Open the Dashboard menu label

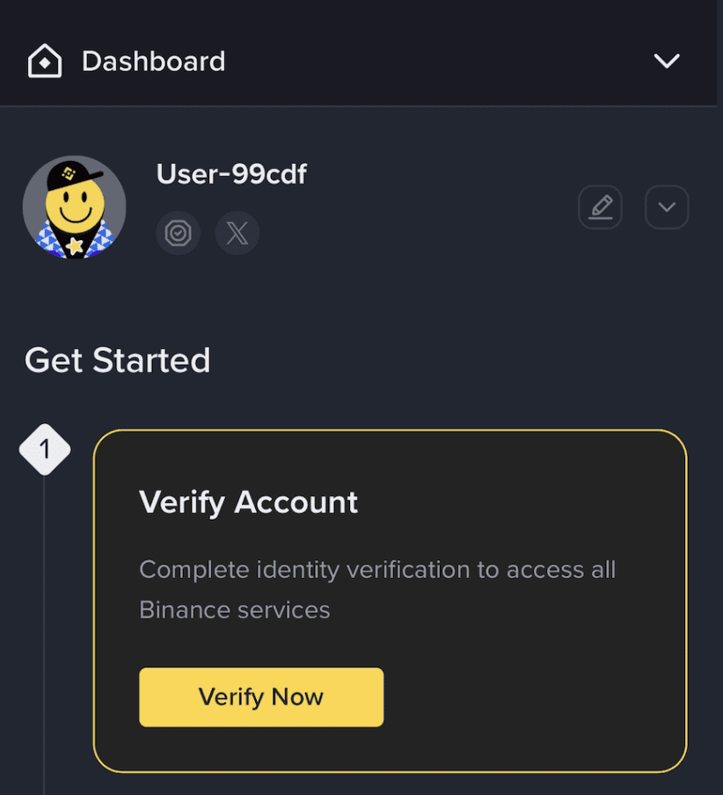pyautogui.click(x=153, y=62)
